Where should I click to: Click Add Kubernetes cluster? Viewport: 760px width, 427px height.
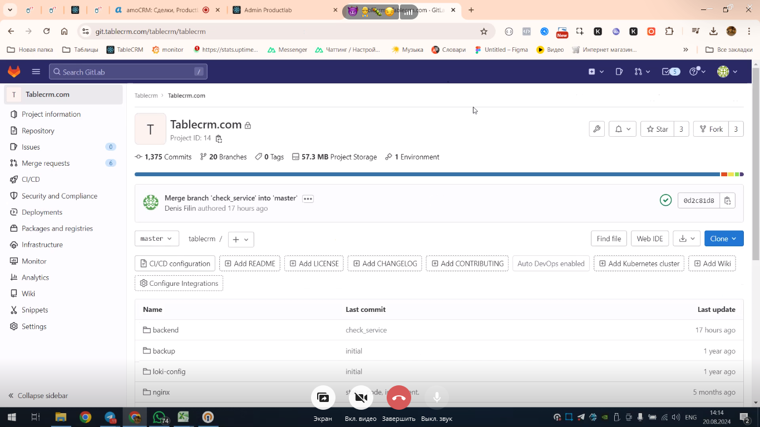[x=639, y=264]
